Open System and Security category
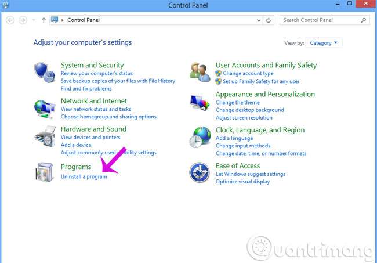Screen dimensions: 377x263 [92, 65]
